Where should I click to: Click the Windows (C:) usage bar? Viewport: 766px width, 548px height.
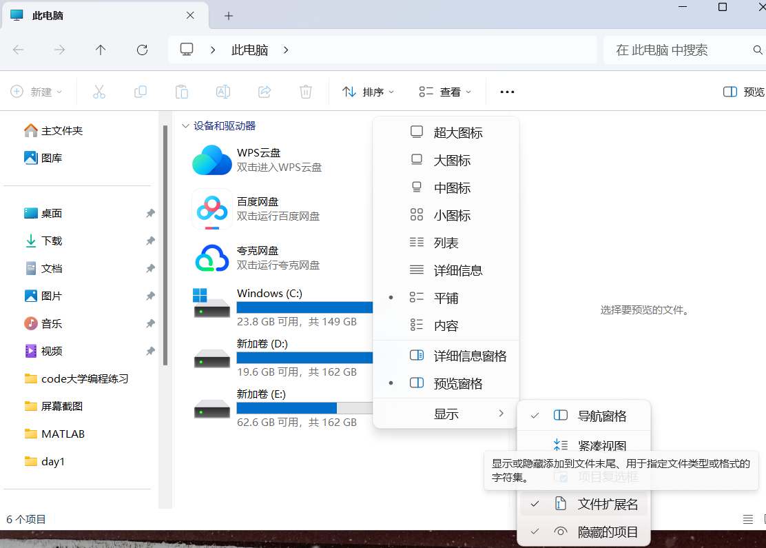305,307
